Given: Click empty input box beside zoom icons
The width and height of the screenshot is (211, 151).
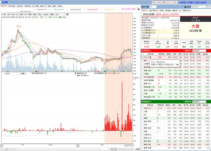Looking at the screenshot, I should point(105,149).
